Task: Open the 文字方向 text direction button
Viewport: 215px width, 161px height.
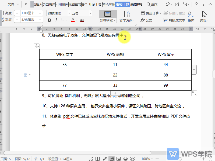Action: pos(127,17)
